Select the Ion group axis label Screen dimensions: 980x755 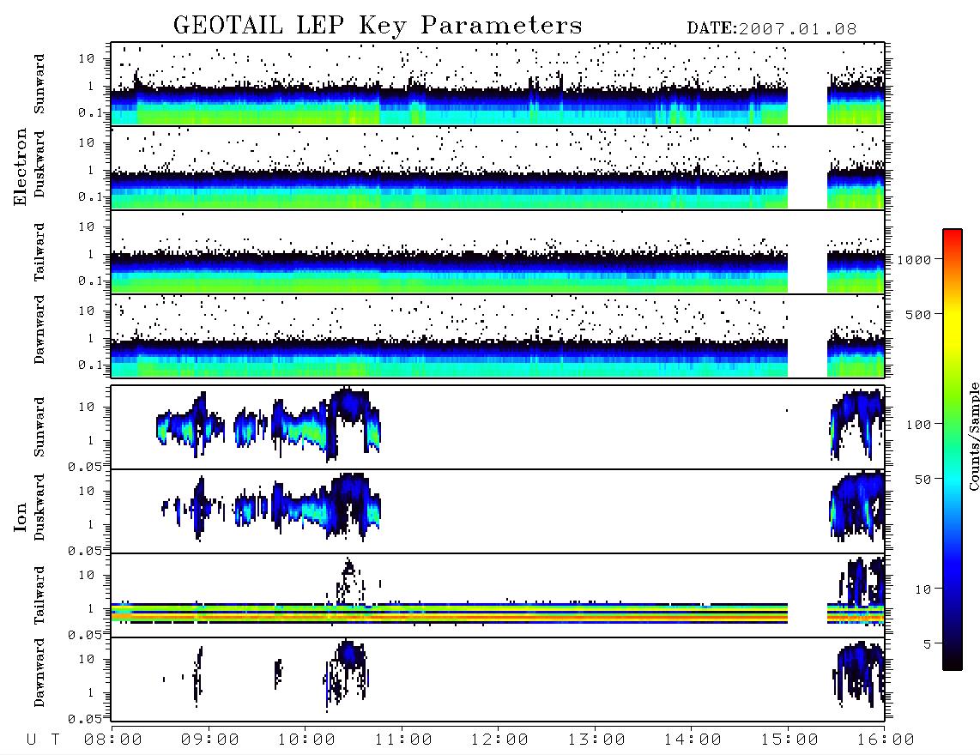click(20, 516)
